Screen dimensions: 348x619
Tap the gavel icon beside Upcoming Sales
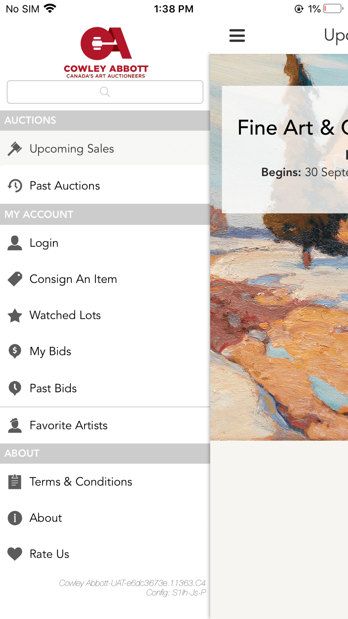15,149
